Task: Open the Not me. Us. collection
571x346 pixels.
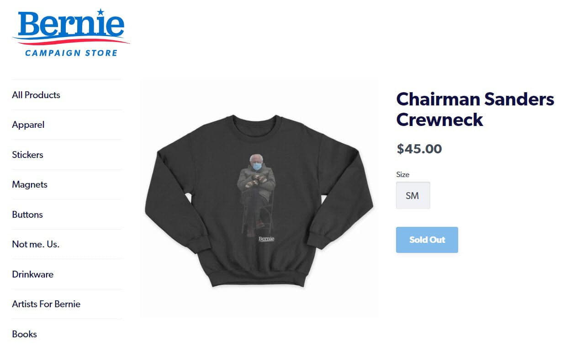Action: 36,244
